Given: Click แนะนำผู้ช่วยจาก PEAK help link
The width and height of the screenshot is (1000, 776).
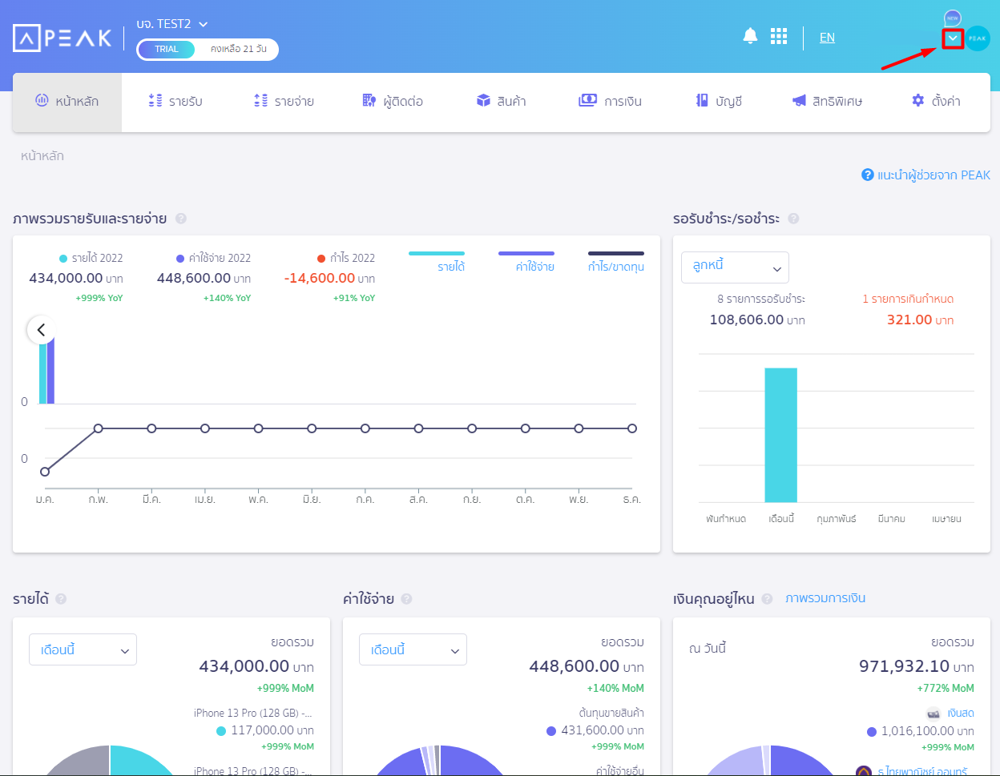Looking at the screenshot, I should click(x=926, y=175).
